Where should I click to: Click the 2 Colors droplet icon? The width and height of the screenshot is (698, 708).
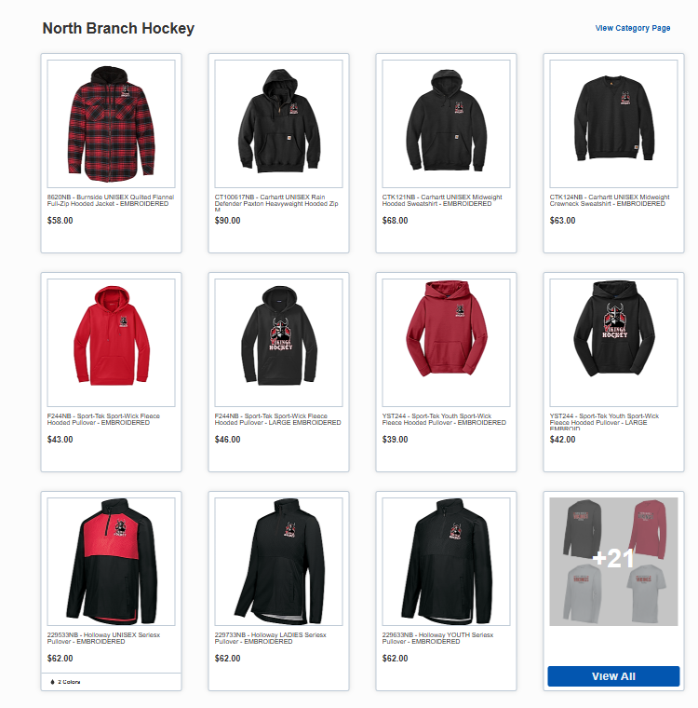[52, 682]
